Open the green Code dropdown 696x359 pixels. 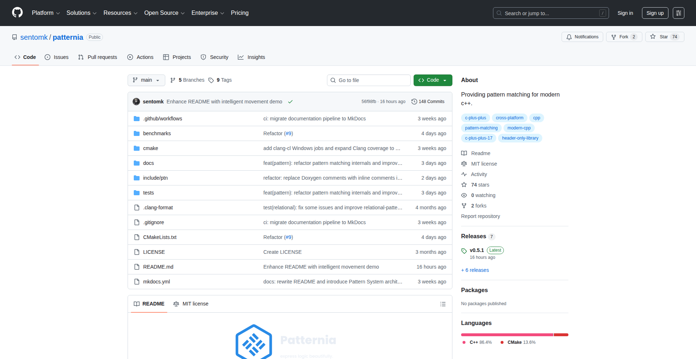pyautogui.click(x=432, y=80)
